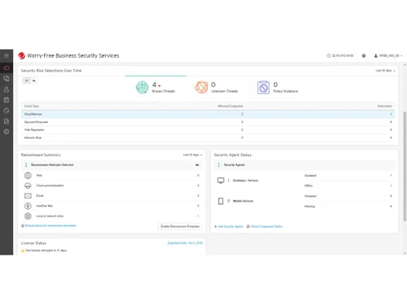Click the Desktops / Servers monitor icon
Viewport: 407px width, 305px height.
(x=221, y=181)
